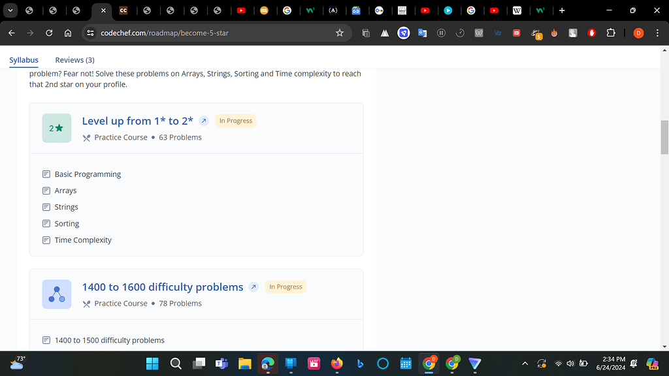Screen dimensions: 669x376
Task: Open the 1400 to 1600 difficulty problems course
Action: point(162,287)
